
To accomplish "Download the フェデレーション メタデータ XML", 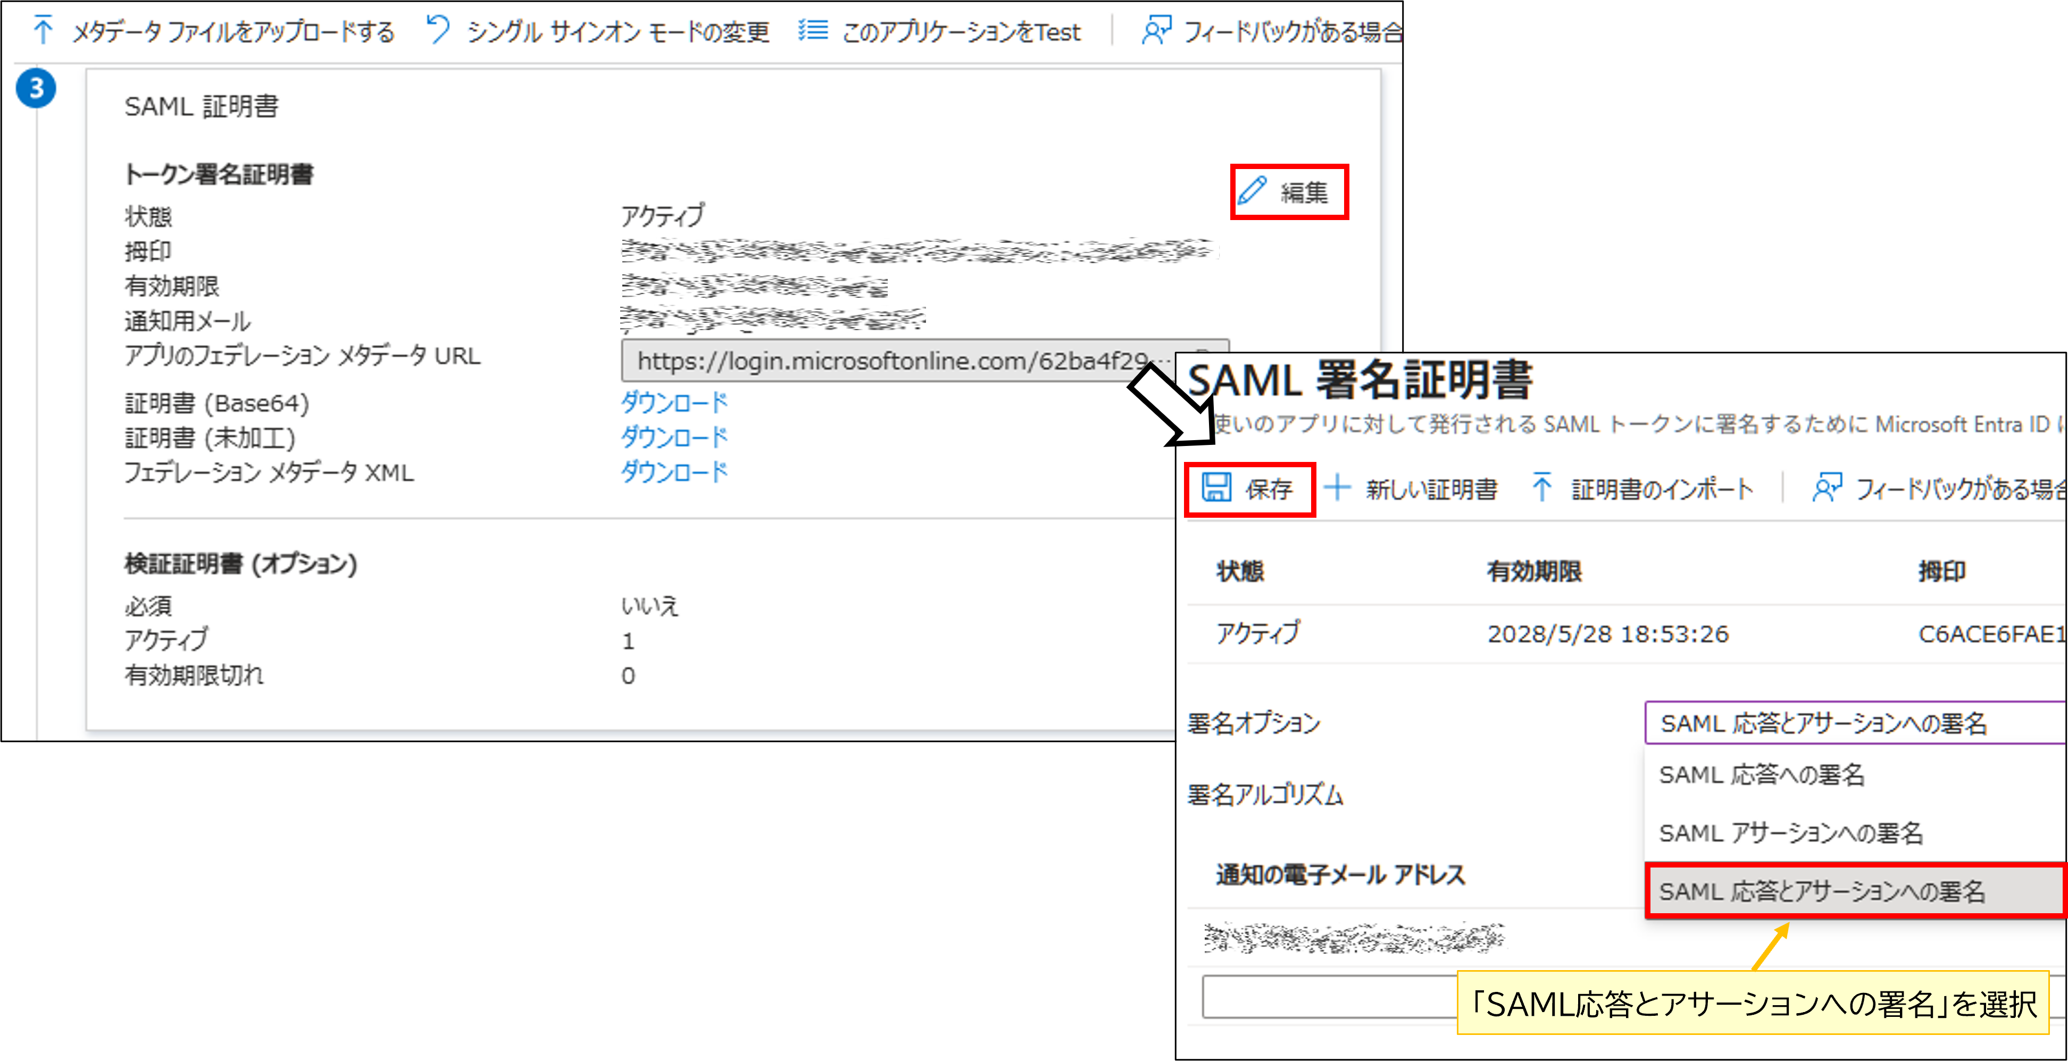I will click(674, 472).
